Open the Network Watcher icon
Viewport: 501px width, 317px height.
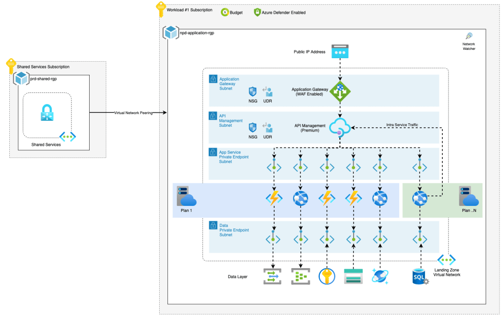pos(469,37)
